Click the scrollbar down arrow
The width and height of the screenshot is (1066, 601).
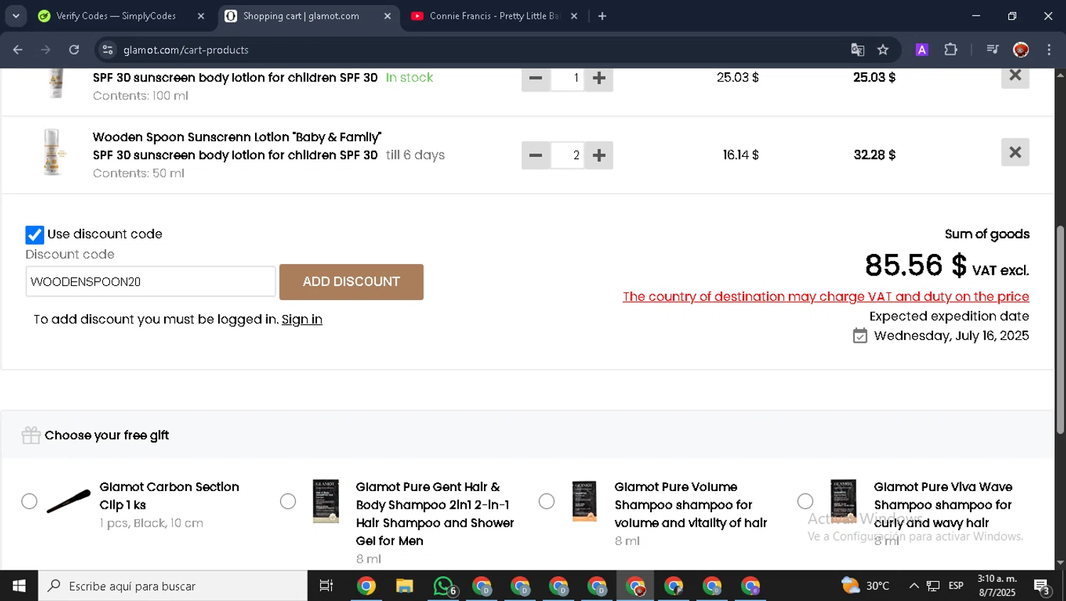(x=1060, y=563)
